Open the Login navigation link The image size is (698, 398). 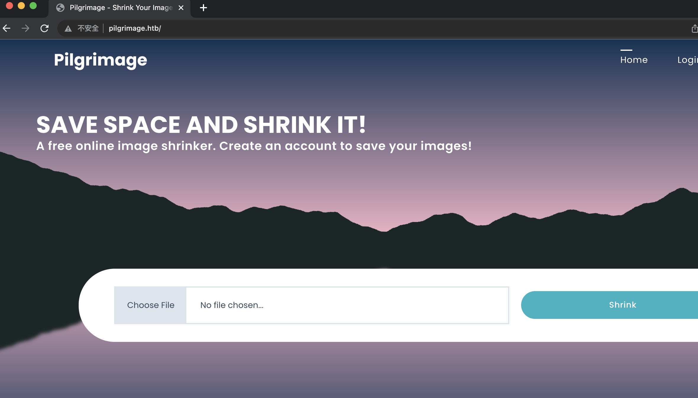pyautogui.click(x=687, y=60)
